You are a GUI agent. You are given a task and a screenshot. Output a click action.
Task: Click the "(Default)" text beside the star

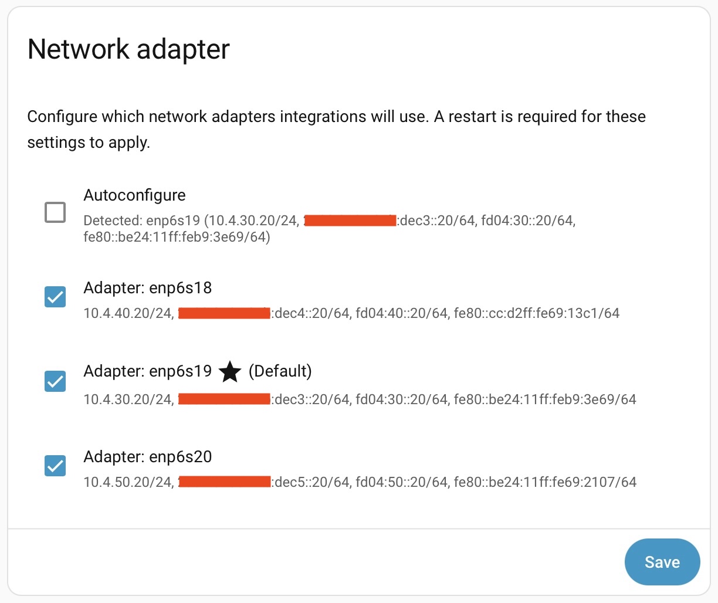280,371
